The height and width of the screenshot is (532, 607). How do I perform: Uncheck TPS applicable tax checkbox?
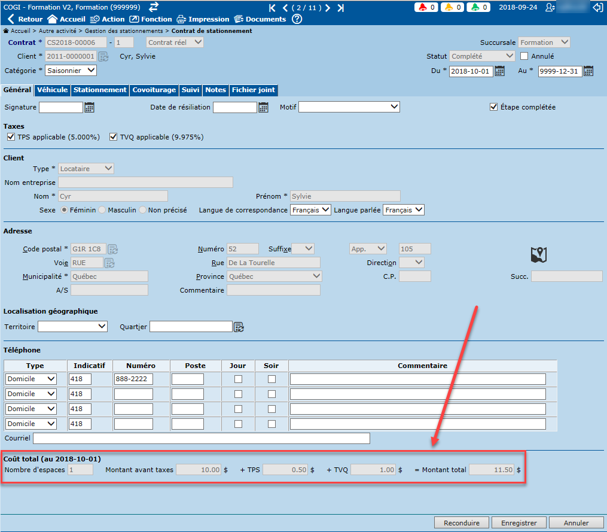click(x=11, y=137)
